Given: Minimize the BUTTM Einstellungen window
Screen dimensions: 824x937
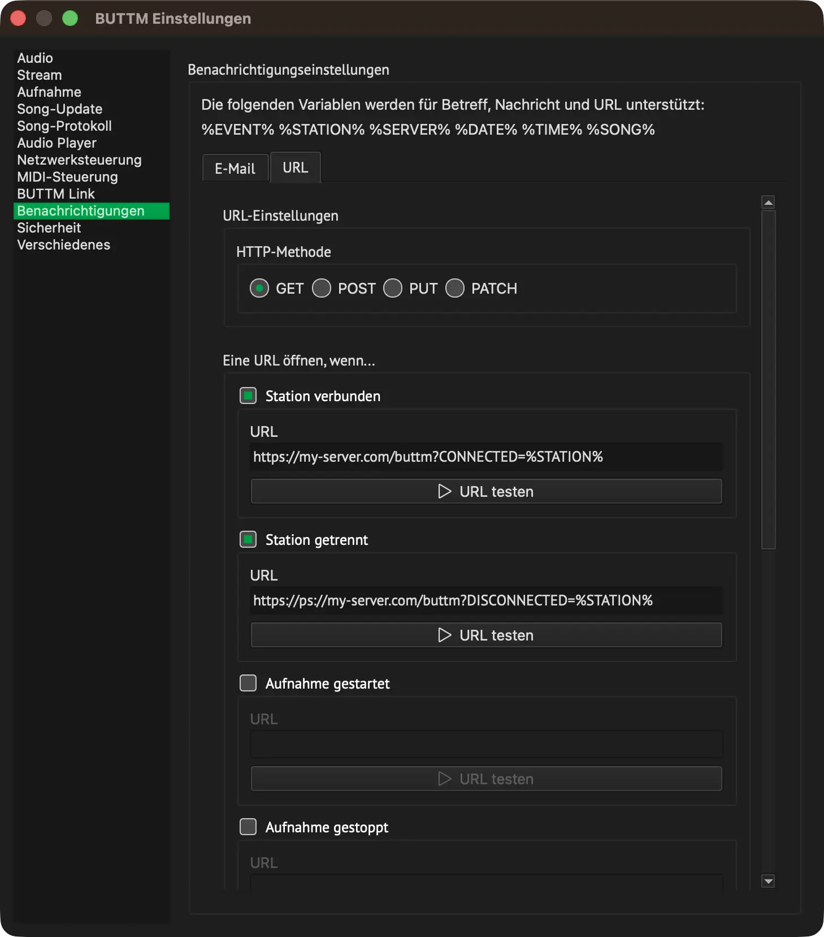Looking at the screenshot, I should (x=44, y=19).
